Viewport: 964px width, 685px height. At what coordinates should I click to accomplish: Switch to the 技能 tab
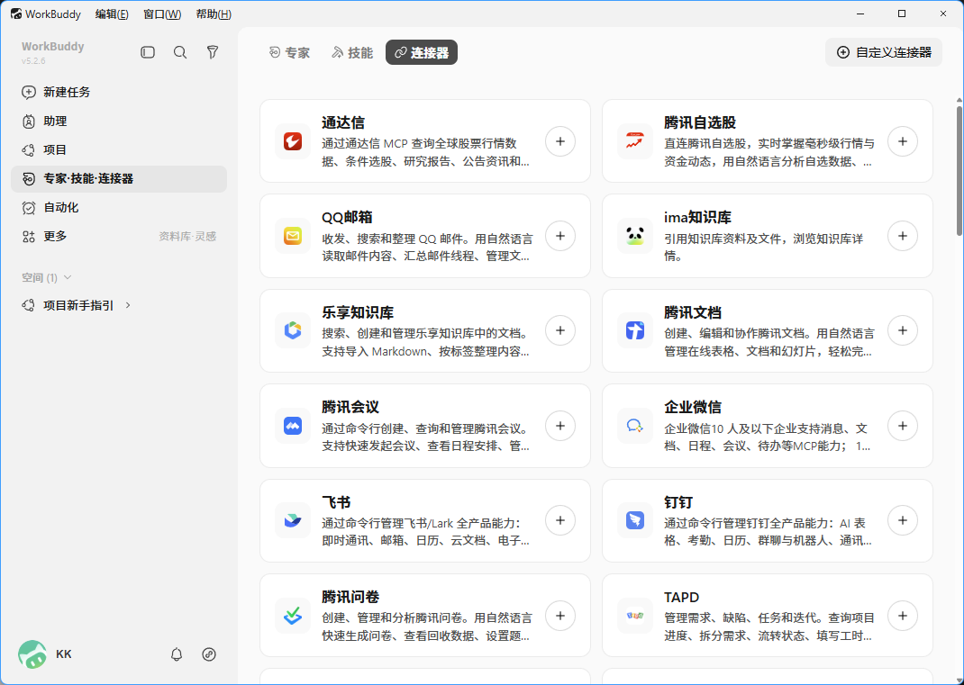[x=352, y=53]
